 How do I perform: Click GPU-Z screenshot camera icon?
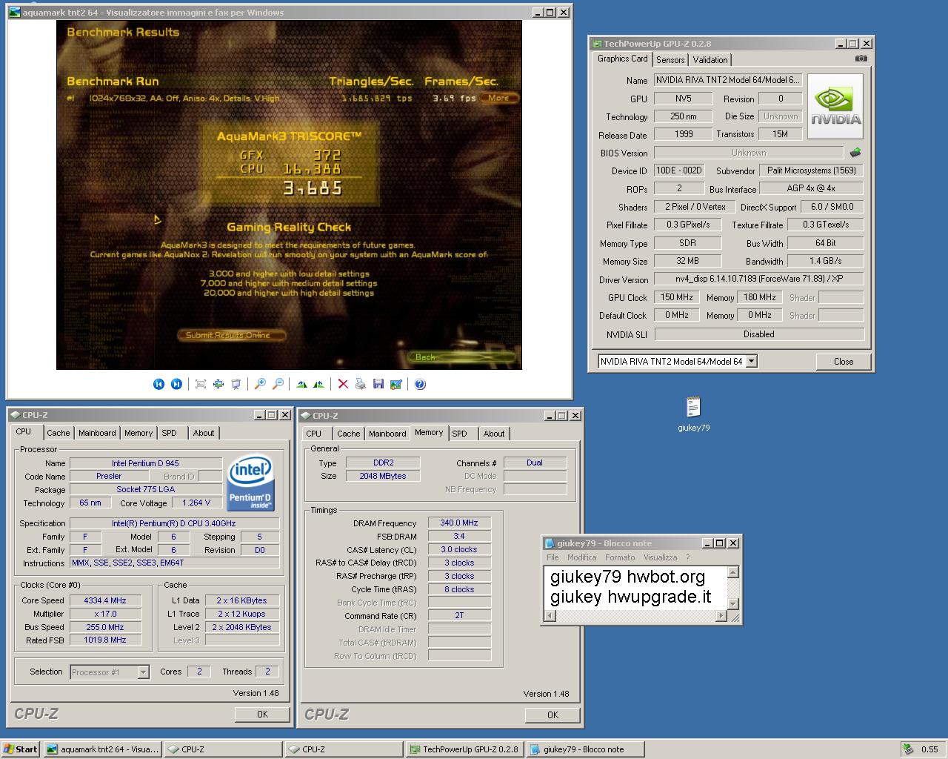click(861, 59)
